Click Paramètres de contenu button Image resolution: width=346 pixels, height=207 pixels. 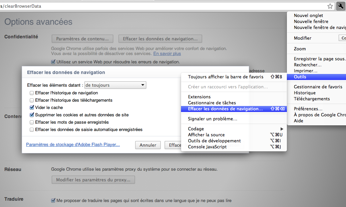pyautogui.click(x=82, y=39)
